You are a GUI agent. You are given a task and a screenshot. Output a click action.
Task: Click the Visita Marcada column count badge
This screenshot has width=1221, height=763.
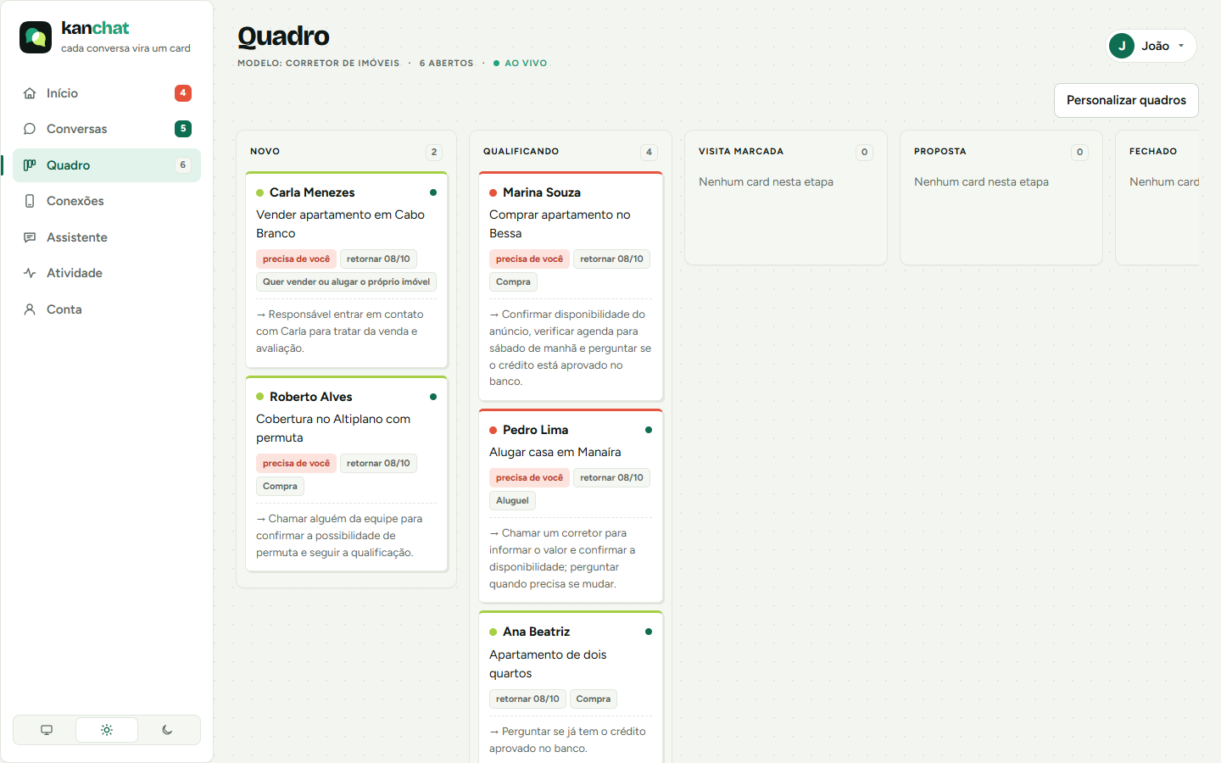tap(865, 153)
